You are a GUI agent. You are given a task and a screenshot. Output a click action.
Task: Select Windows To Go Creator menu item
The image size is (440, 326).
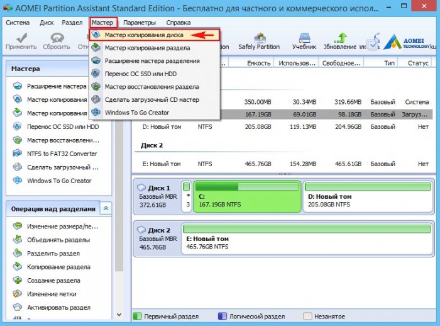[x=136, y=113]
